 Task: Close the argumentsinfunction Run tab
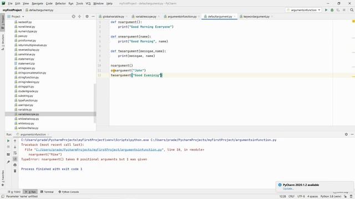click(48, 134)
